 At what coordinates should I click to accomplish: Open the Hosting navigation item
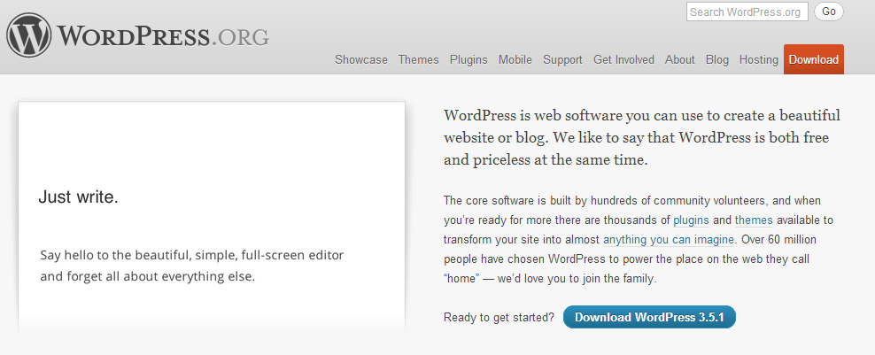pos(758,60)
